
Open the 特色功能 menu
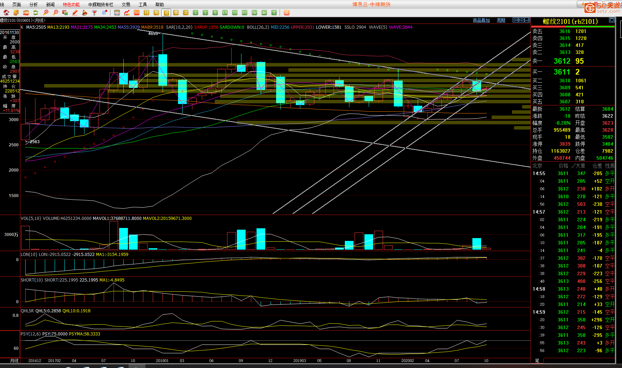point(71,5)
